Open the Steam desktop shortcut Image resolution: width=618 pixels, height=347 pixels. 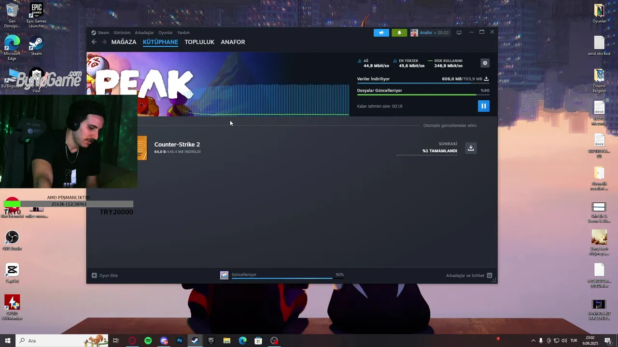[36, 46]
